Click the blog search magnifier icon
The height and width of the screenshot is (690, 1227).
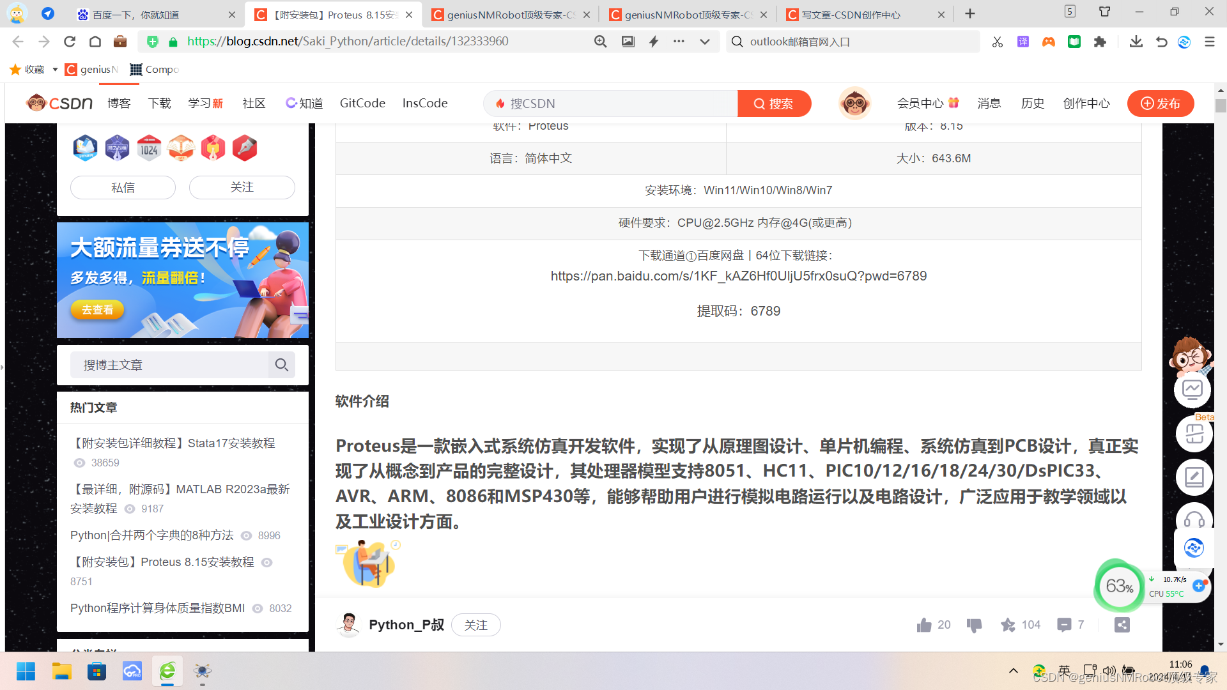tap(282, 365)
